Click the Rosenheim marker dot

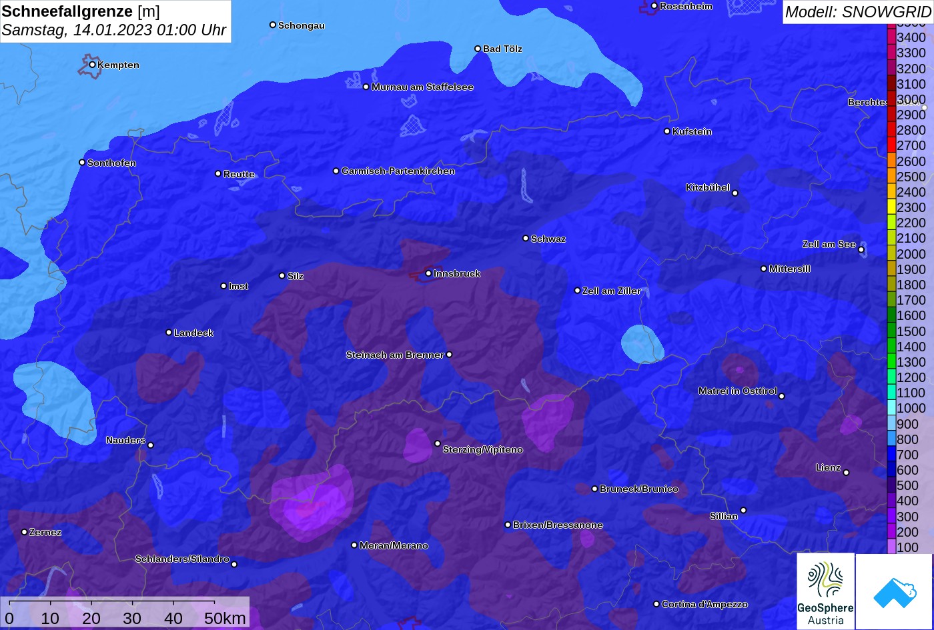[654, 6]
